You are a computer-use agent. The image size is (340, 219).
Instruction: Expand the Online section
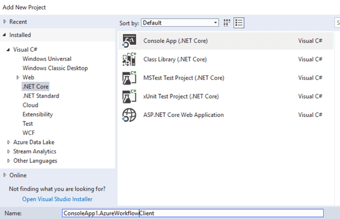pyautogui.click(x=5, y=175)
